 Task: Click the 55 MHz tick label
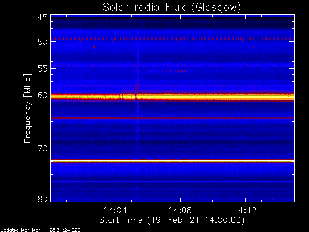coord(42,69)
